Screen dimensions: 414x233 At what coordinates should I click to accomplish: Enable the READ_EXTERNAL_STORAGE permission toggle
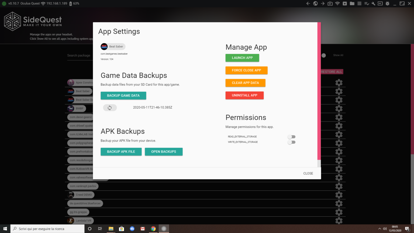point(291,137)
